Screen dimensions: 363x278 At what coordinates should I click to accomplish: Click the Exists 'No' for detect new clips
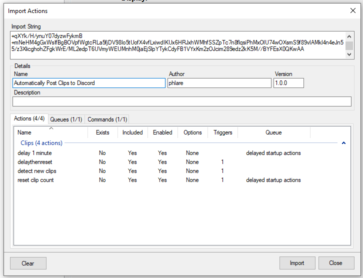coord(102,171)
